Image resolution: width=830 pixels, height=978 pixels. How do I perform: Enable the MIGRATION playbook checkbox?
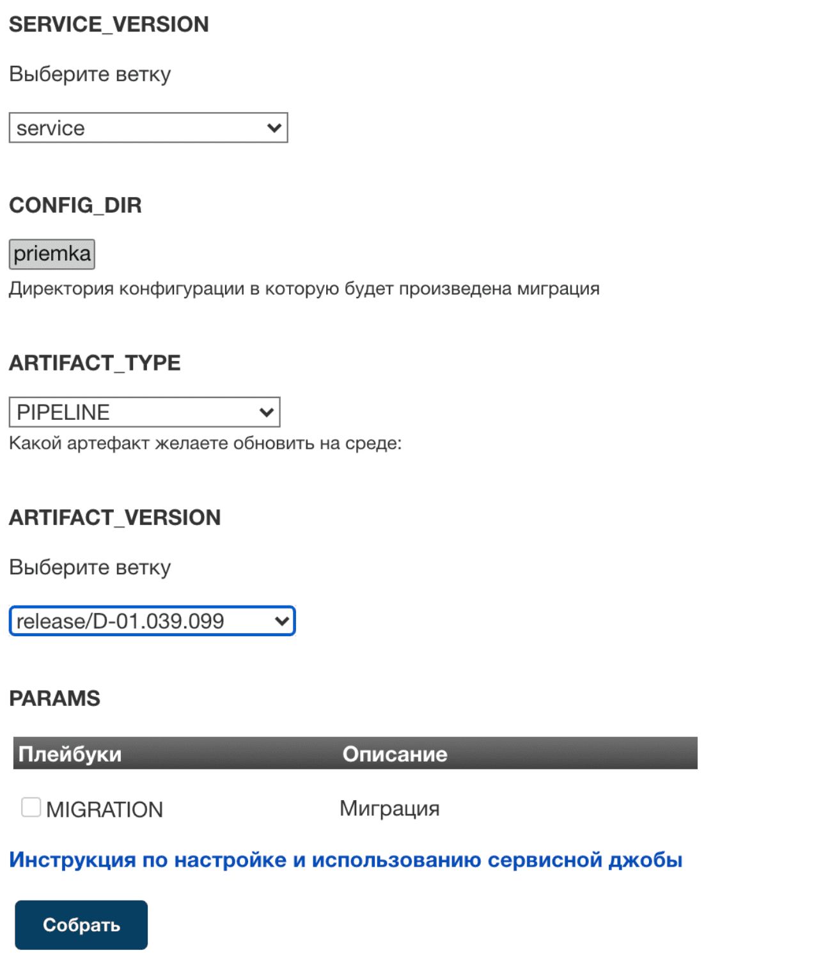[x=31, y=808]
